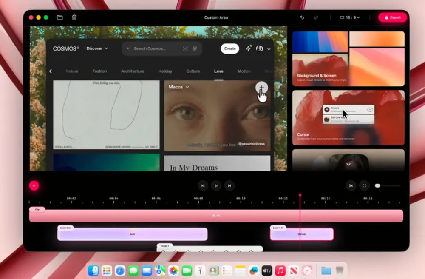The width and height of the screenshot is (425, 279).
Task: Click the Export button
Action: pos(393,17)
